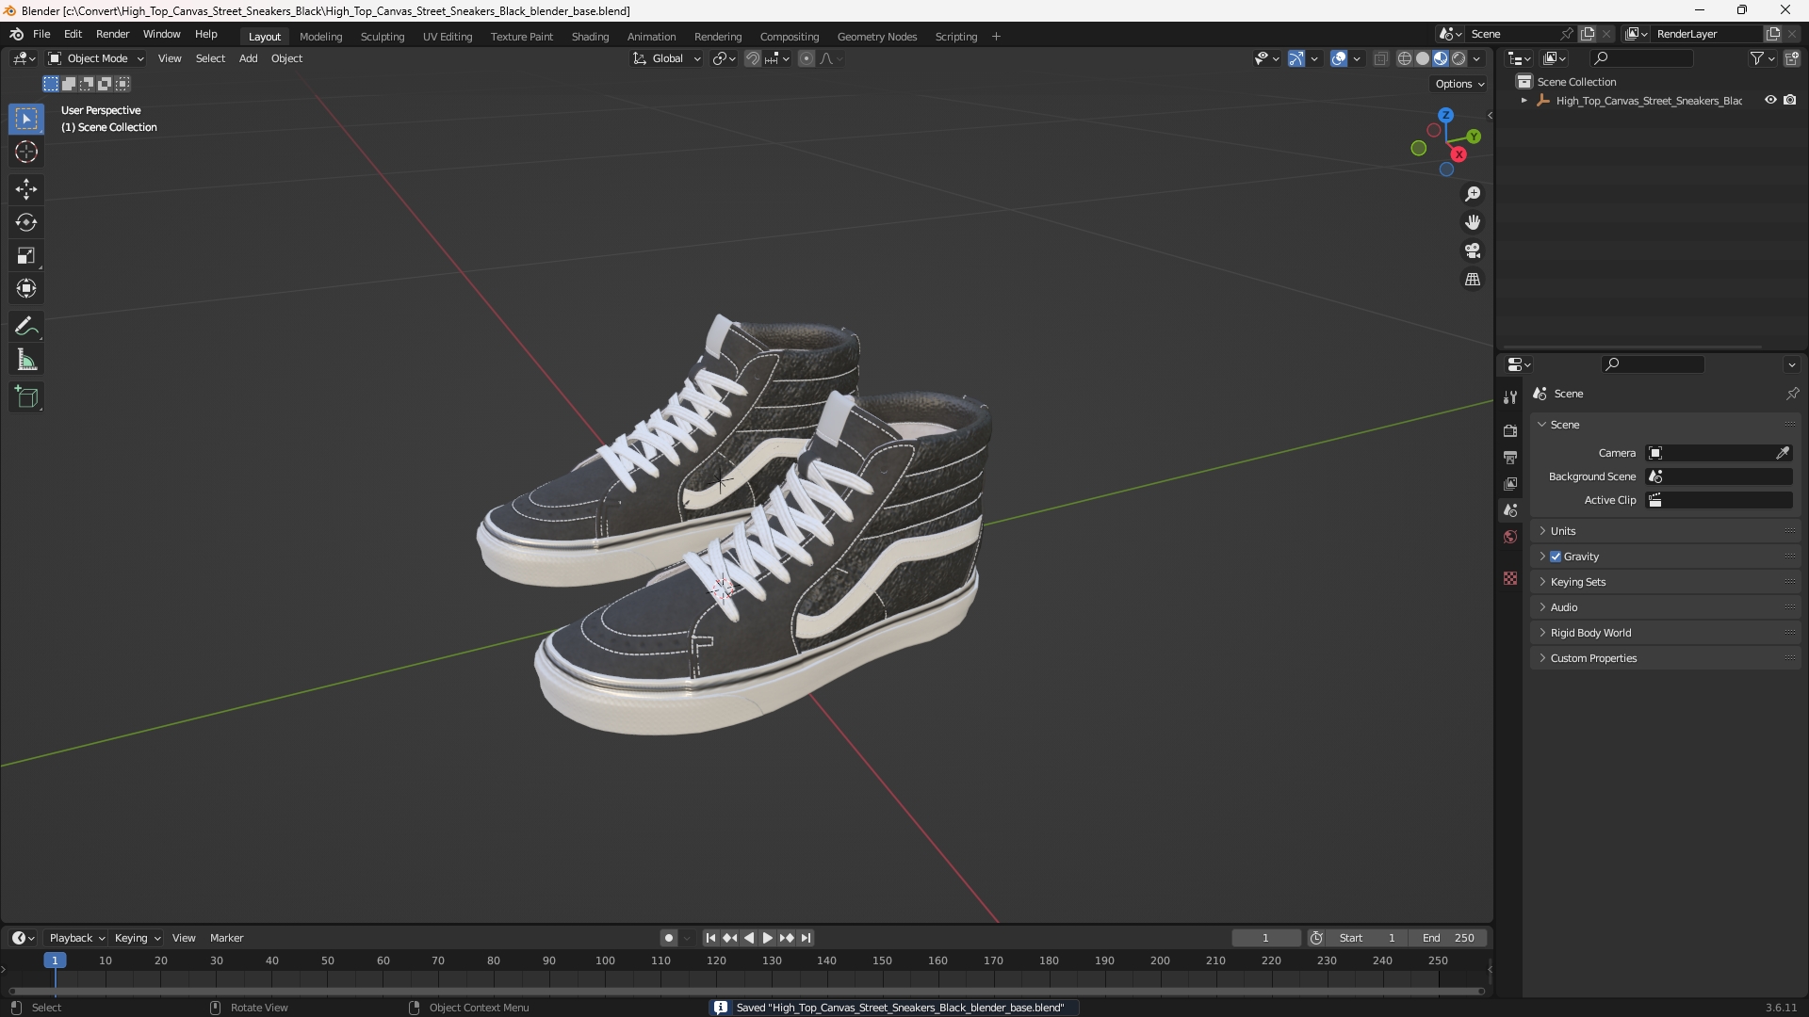Click the pan view hand icon
The image size is (1809, 1017).
tap(1473, 222)
